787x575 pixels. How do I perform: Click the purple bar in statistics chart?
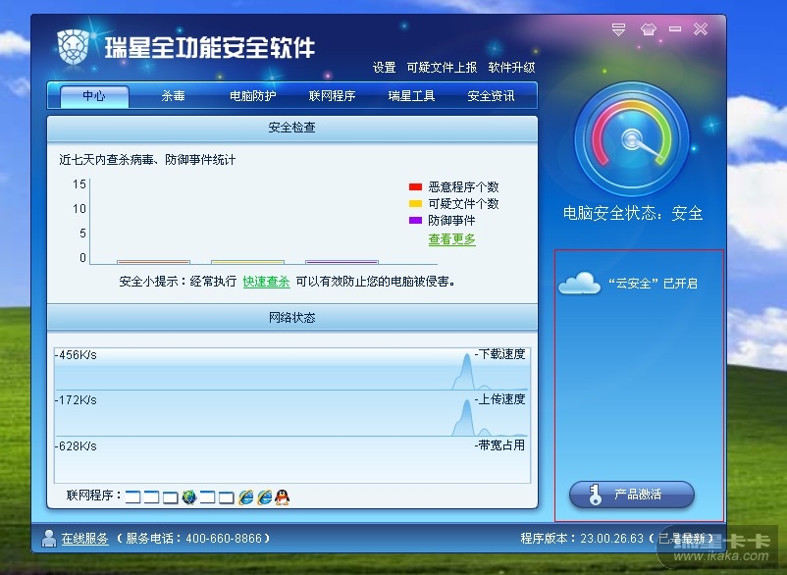341,262
